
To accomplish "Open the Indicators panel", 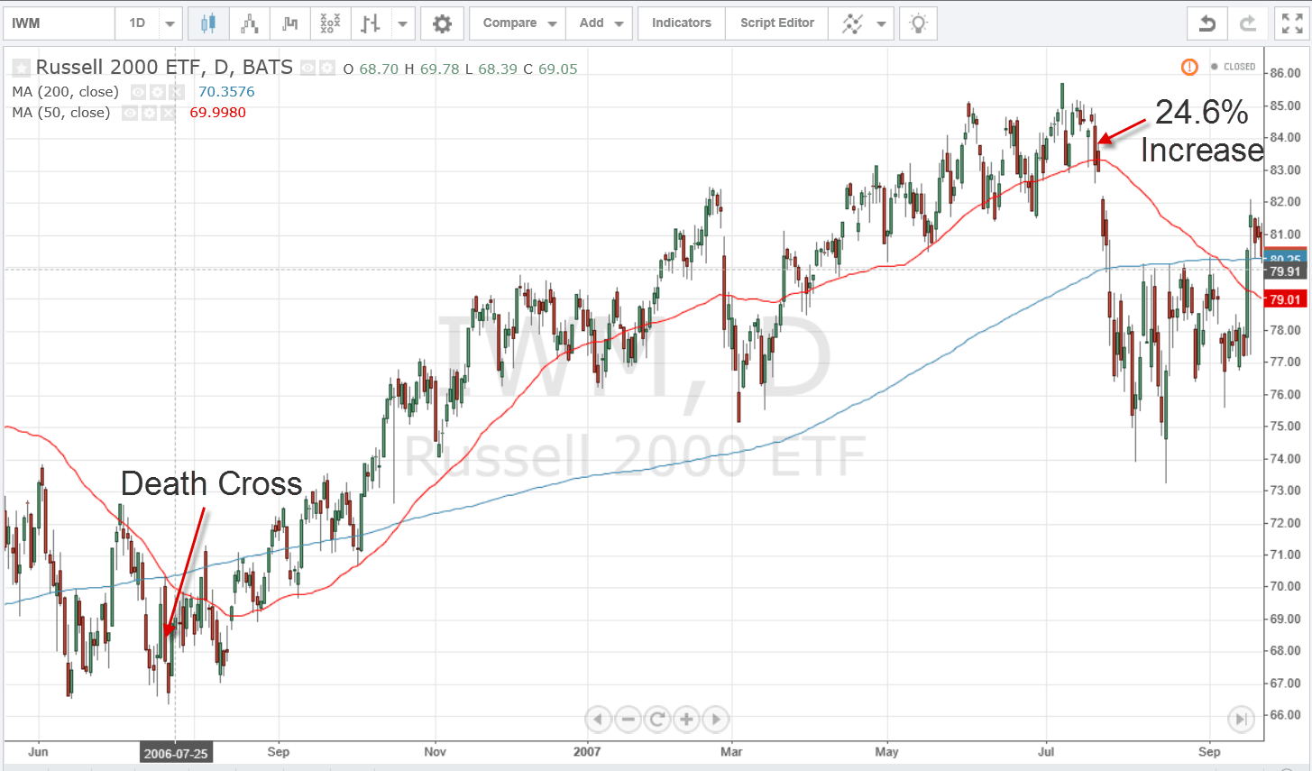I will (x=681, y=23).
